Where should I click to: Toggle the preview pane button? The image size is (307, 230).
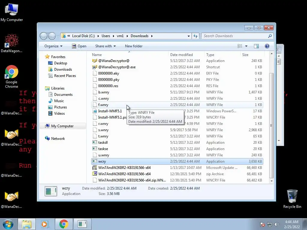[x=256, y=46]
